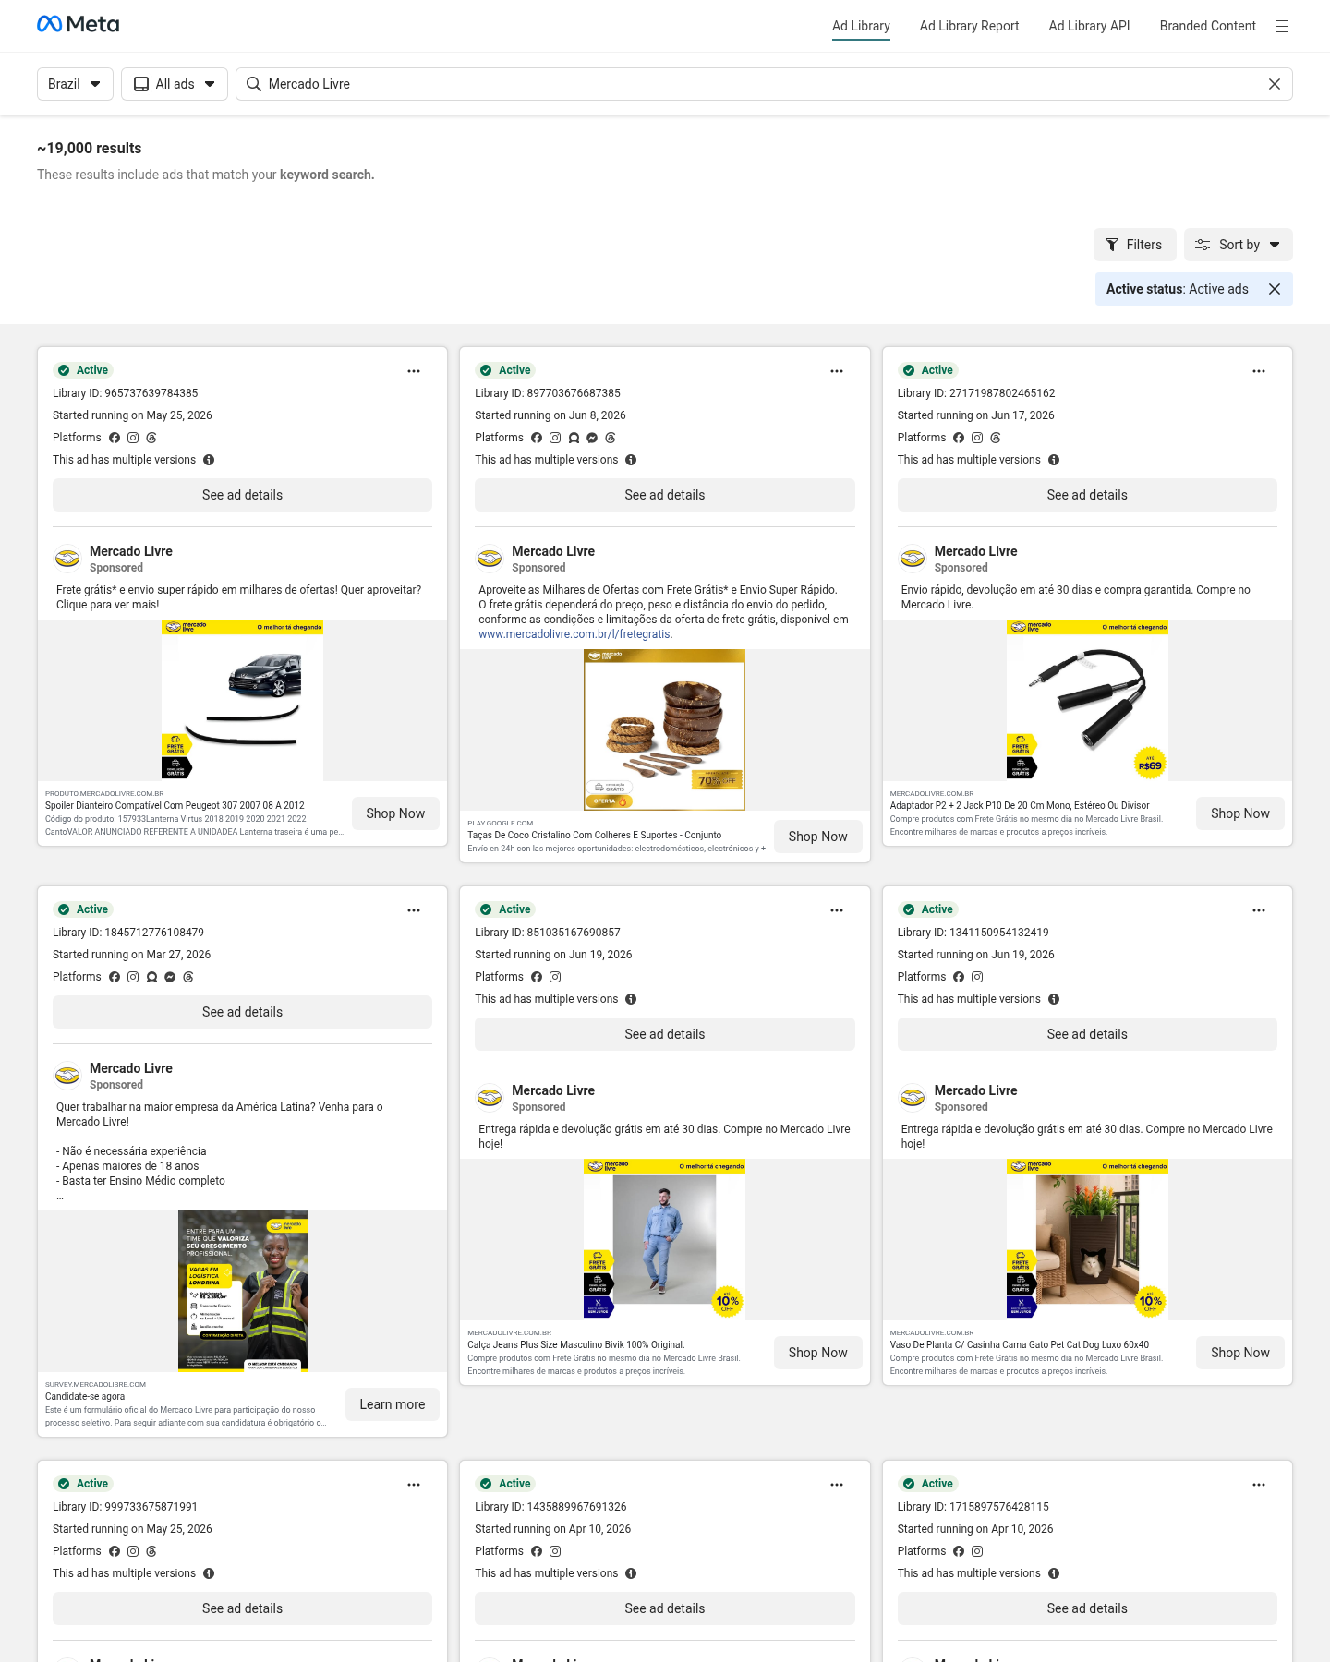Open the Brazil country dropdown

point(75,84)
